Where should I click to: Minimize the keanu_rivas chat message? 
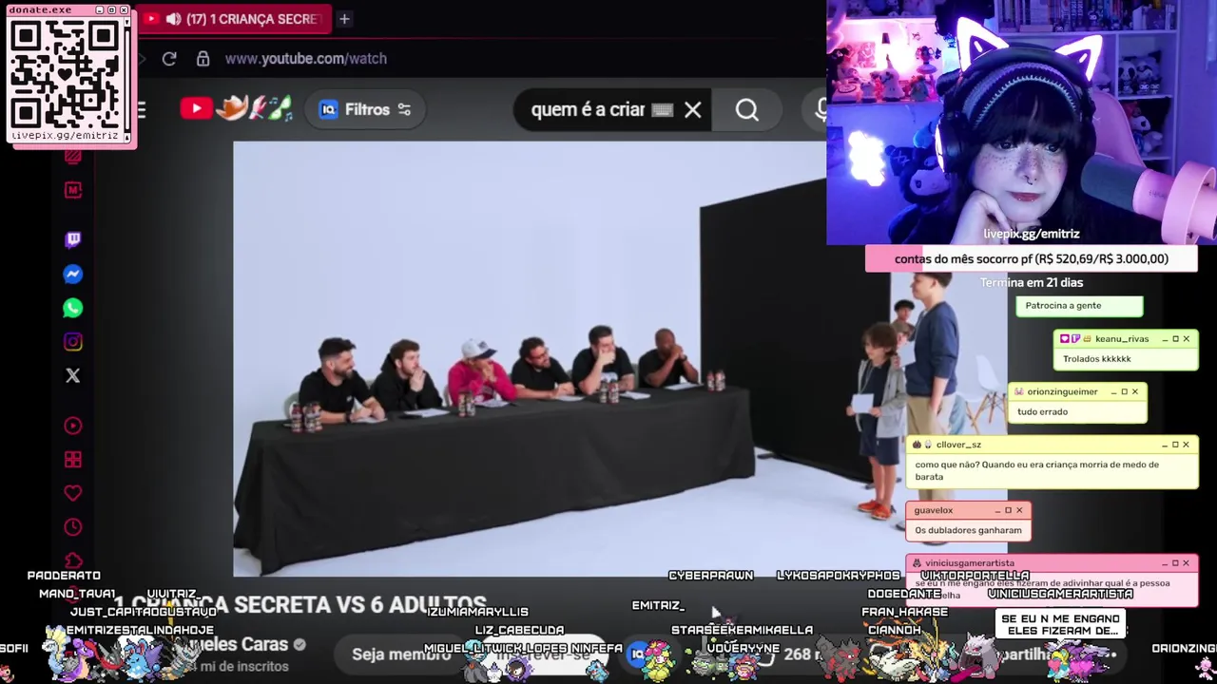pyautogui.click(x=1165, y=339)
